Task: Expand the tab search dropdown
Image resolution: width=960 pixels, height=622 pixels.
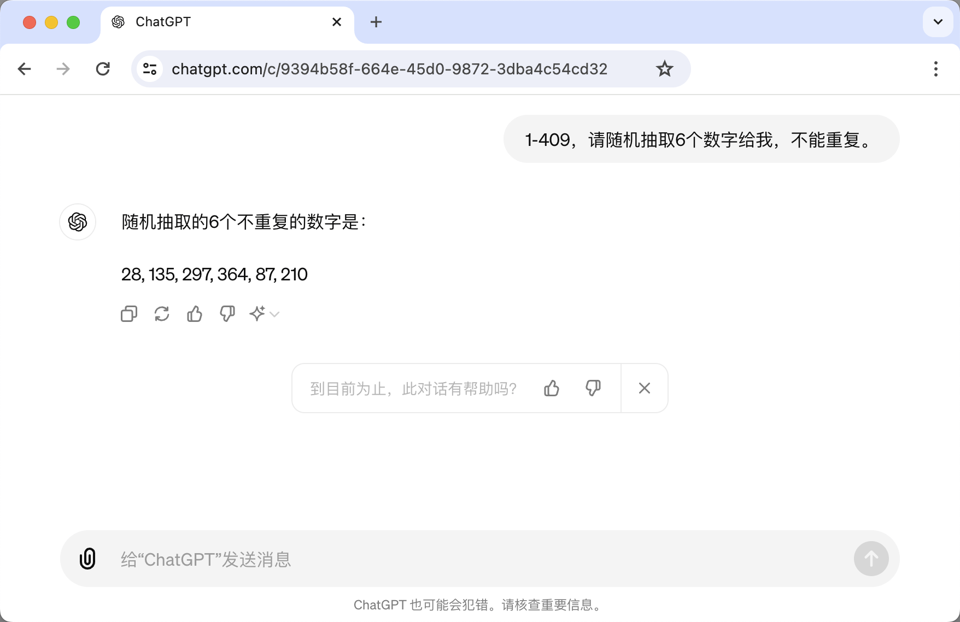Action: pyautogui.click(x=938, y=22)
